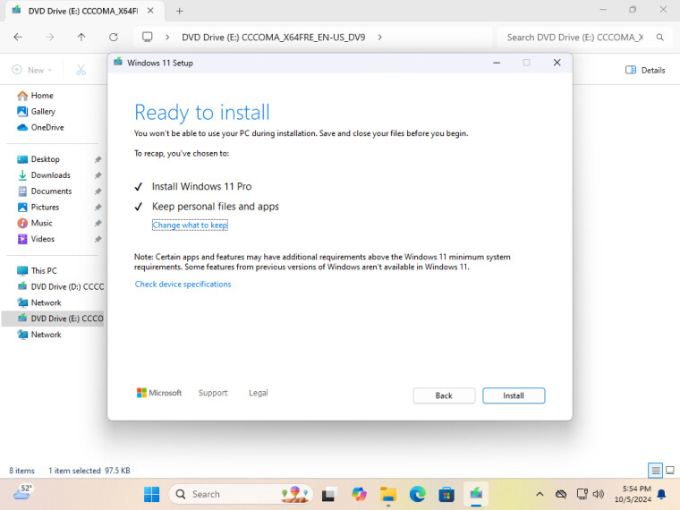
Task: Switch to details list view in status bar
Action: pos(655,470)
